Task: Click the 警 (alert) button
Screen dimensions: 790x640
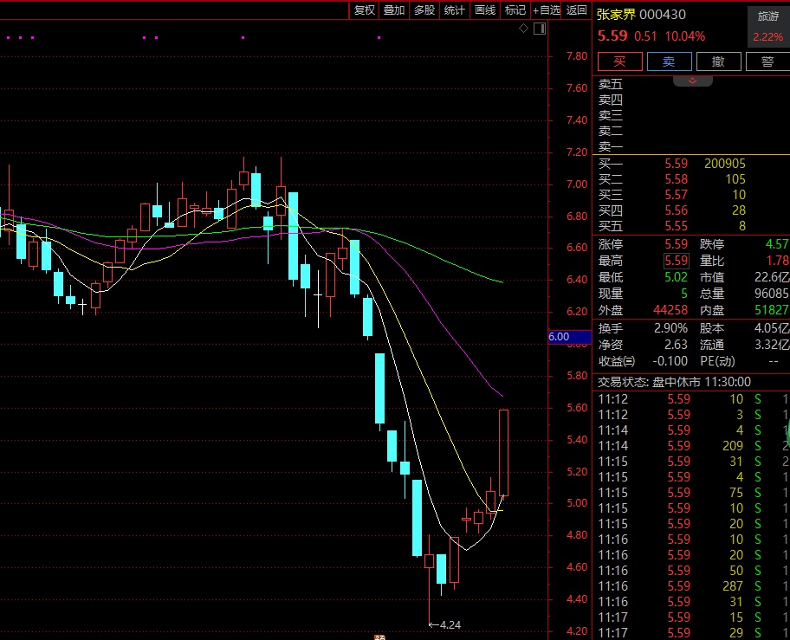Action: (767, 61)
